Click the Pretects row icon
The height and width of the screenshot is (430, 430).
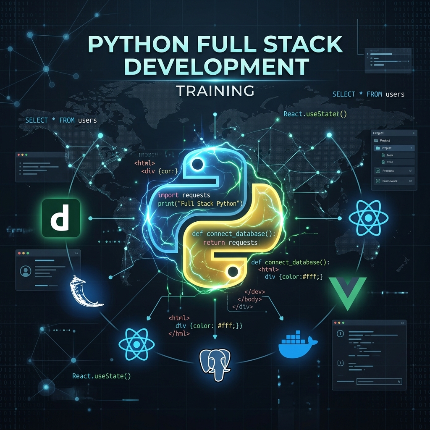click(378, 170)
